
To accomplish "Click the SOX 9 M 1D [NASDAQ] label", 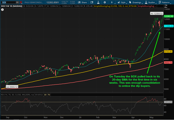I will 12,6.
